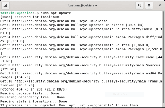
Task: Click the 'Reading state information' line
Action: click(33, 101)
